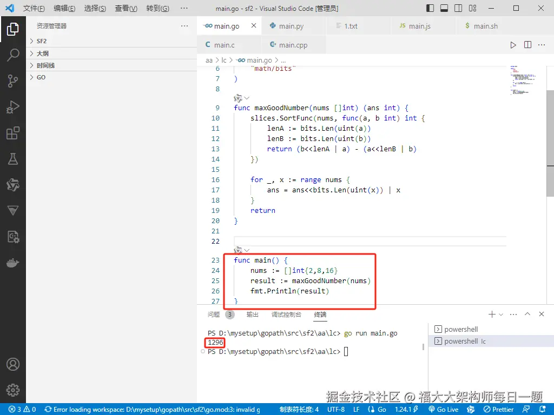Image resolution: width=554 pixels, height=415 pixels.
Task: Click Prettier in status bar
Action: point(498,409)
